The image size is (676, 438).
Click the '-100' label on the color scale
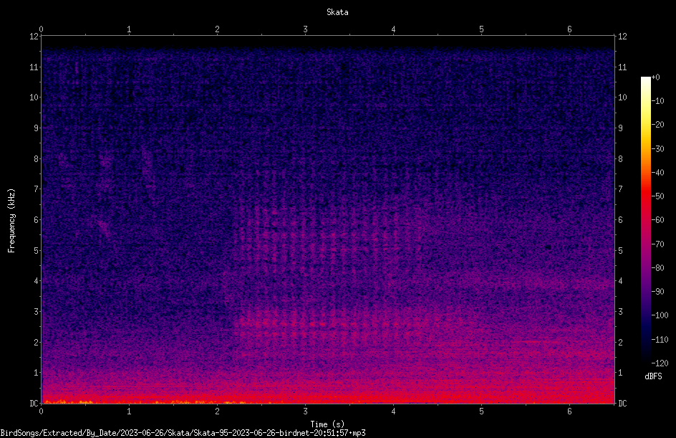pyautogui.click(x=660, y=315)
